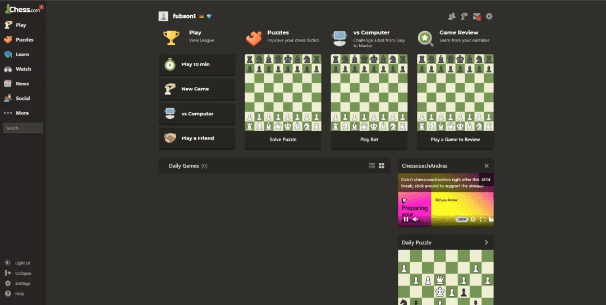Open the game challenges hand icon

pyautogui.click(x=464, y=16)
